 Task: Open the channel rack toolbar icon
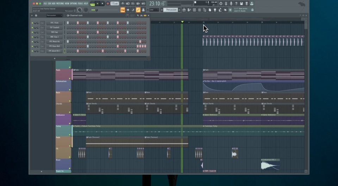click(194, 10)
